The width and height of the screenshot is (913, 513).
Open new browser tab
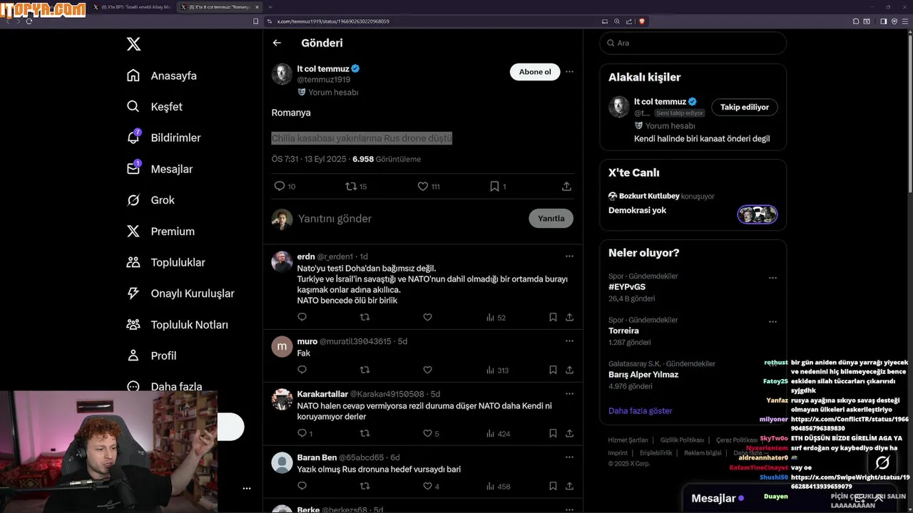[x=270, y=7]
